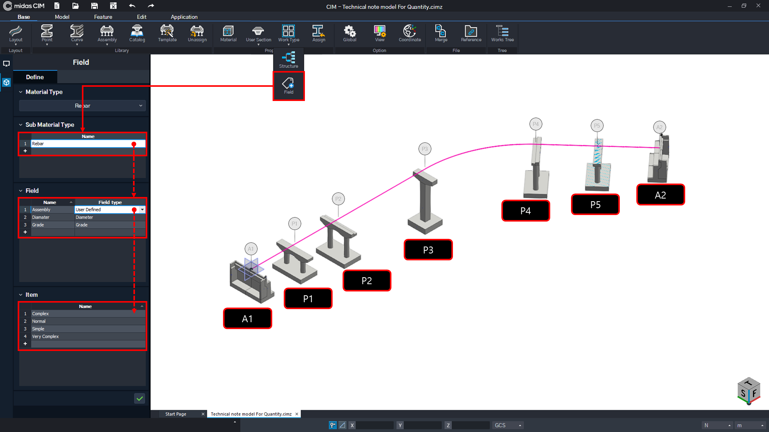This screenshot has height=432, width=769.
Task: Select the Define tab in Field panel
Action: pos(35,77)
